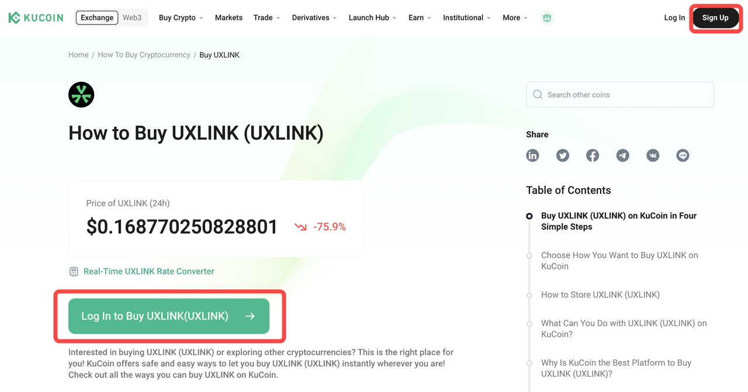Open the Derivatives dropdown menu

314,18
